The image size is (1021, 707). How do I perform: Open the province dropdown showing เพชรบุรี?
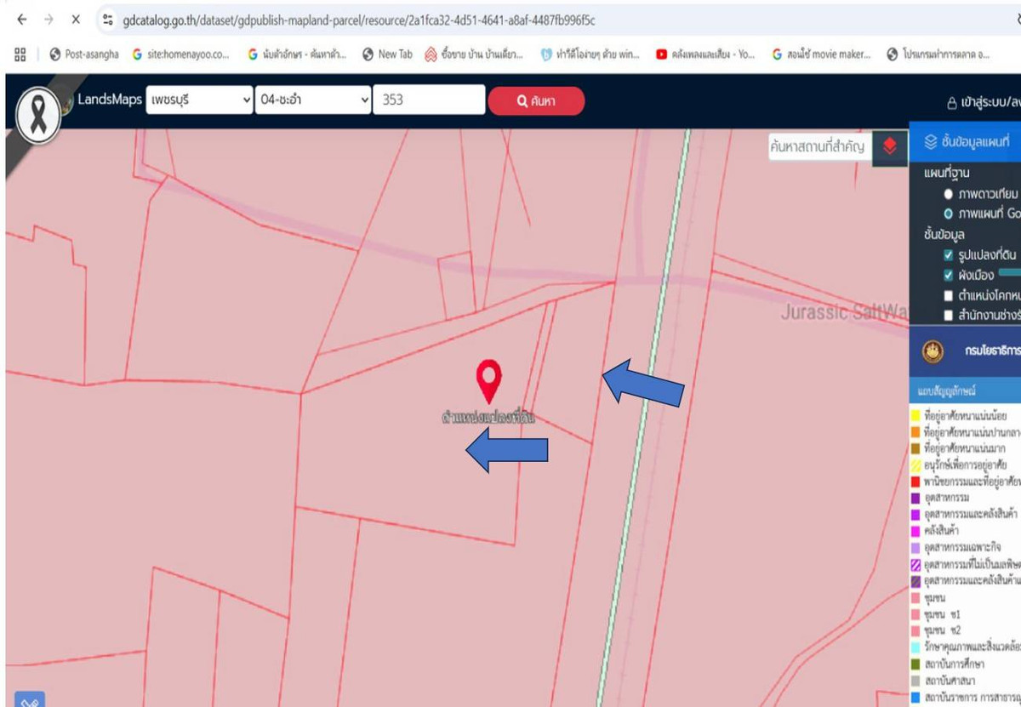tap(200, 100)
